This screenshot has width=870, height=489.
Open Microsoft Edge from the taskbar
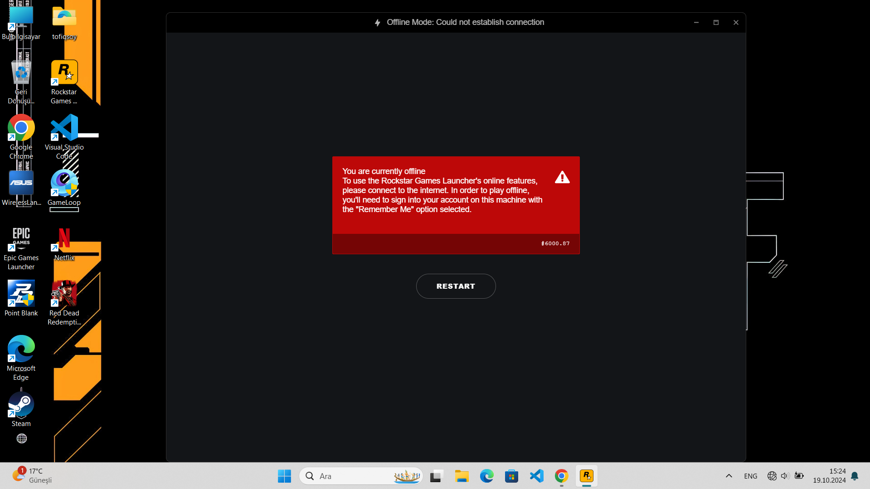click(487, 476)
